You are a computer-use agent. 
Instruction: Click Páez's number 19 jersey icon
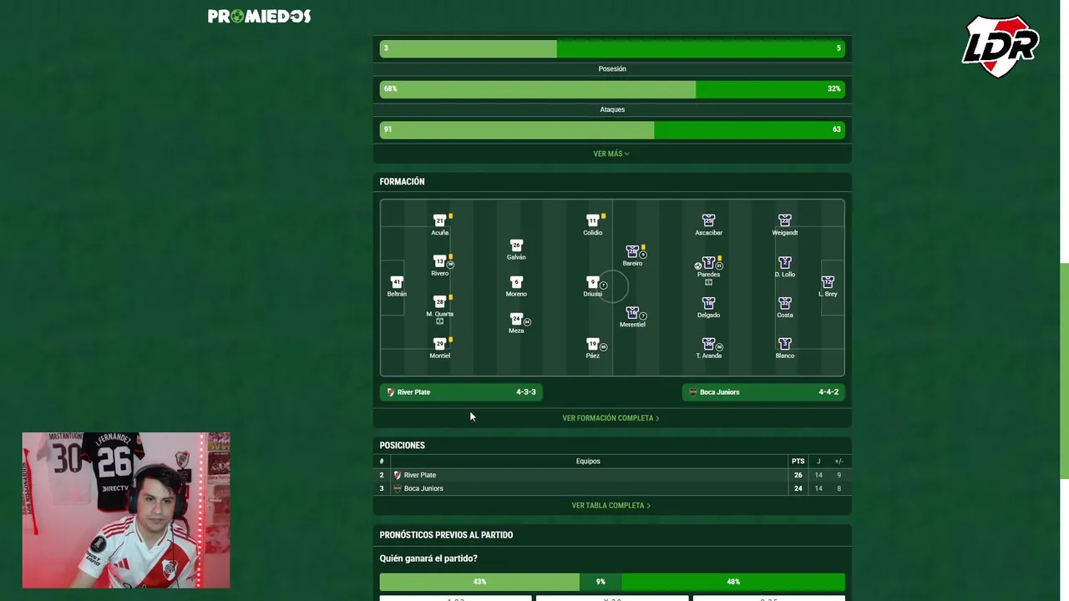pyautogui.click(x=593, y=343)
